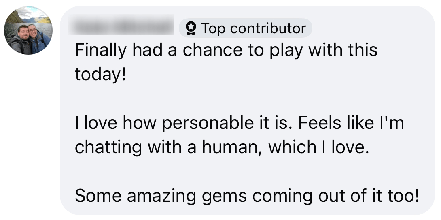Click the word human, in the comment
This screenshot has height=220, width=441.
tap(232, 147)
